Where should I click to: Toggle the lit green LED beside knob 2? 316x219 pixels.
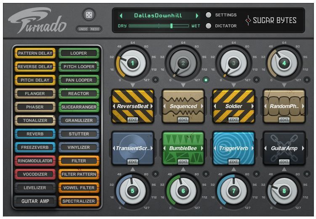point(206,80)
